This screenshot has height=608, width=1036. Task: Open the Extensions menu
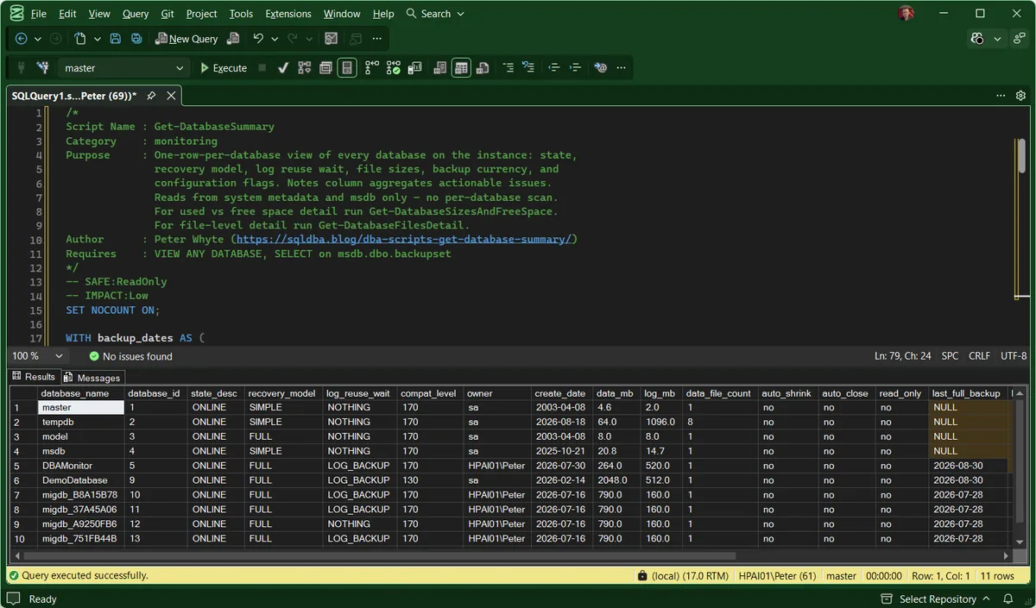click(x=288, y=14)
